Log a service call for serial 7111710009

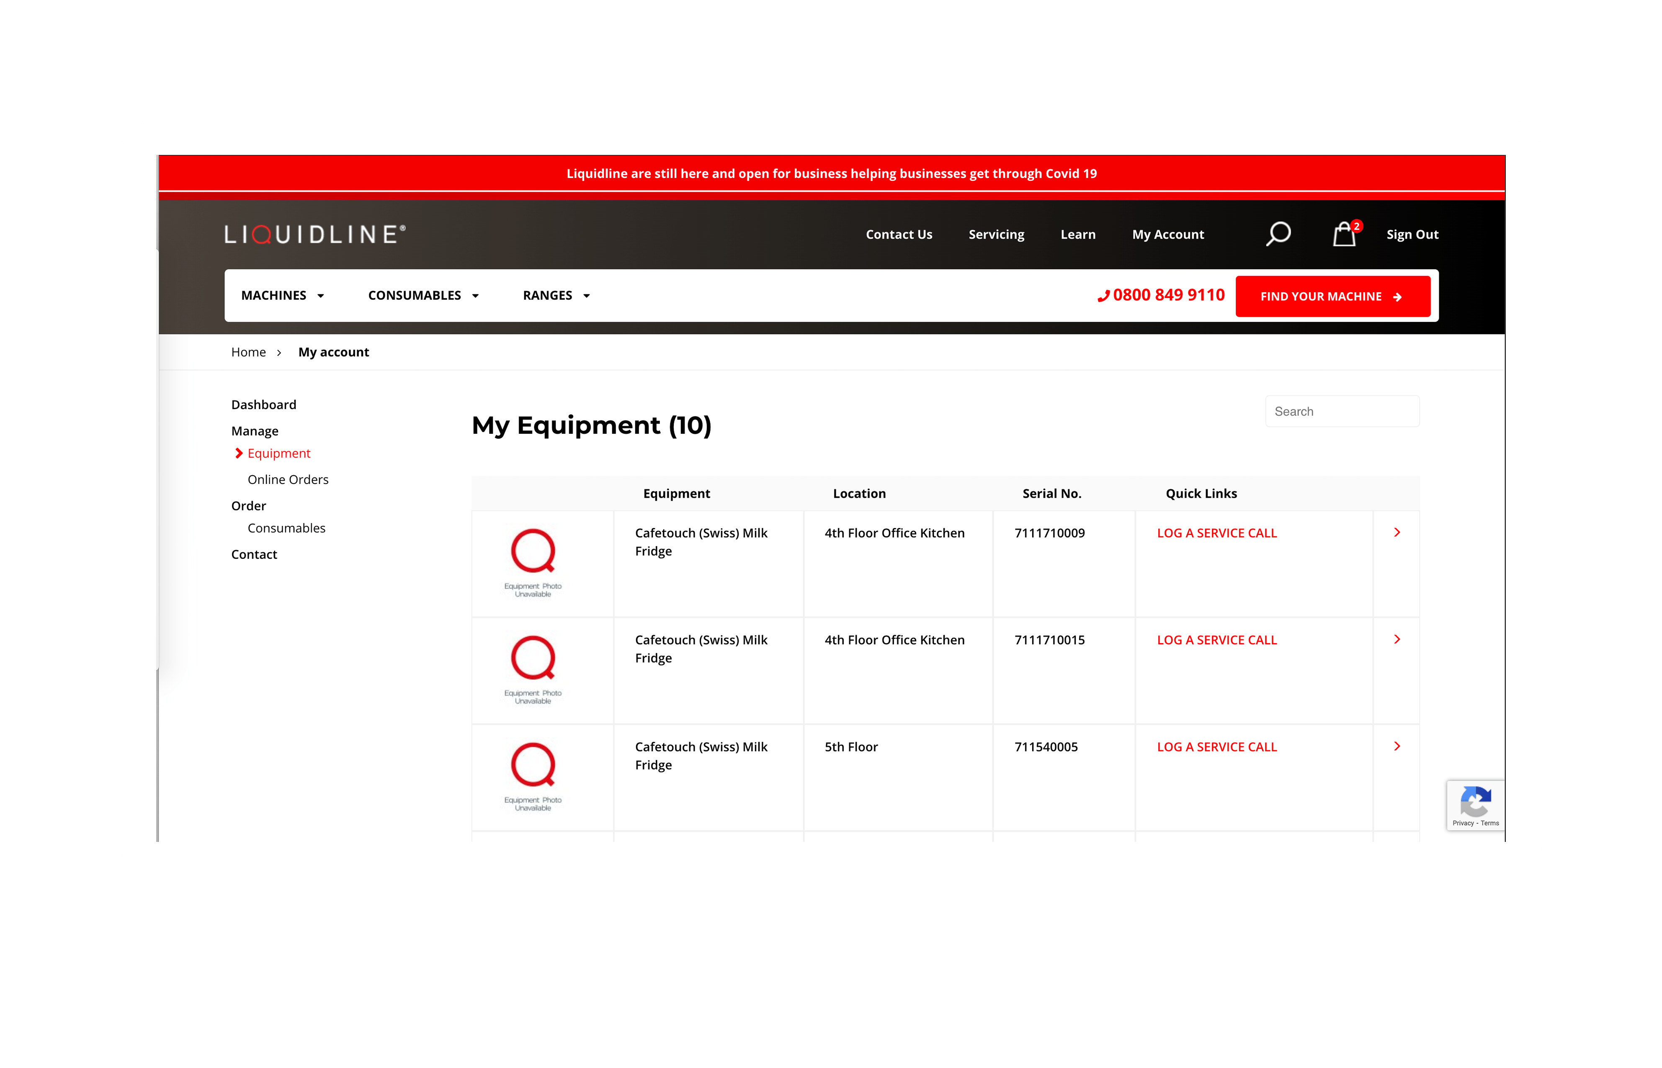point(1216,533)
